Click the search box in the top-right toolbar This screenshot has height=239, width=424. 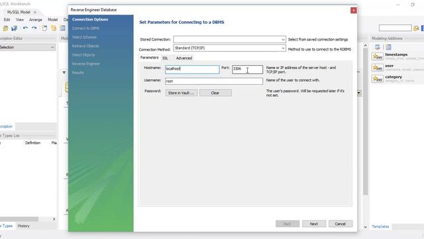[395, 28]
